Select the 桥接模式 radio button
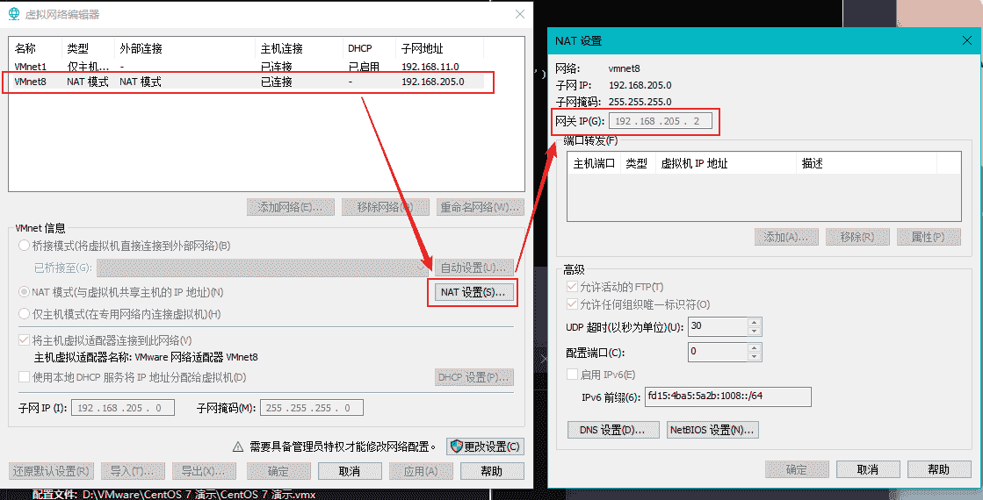The height and width of the screenshot is (500, 983). (25, 246)
